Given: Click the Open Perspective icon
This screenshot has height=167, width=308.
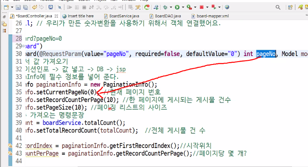Looking at the screenshot, I should coord(290,8).
